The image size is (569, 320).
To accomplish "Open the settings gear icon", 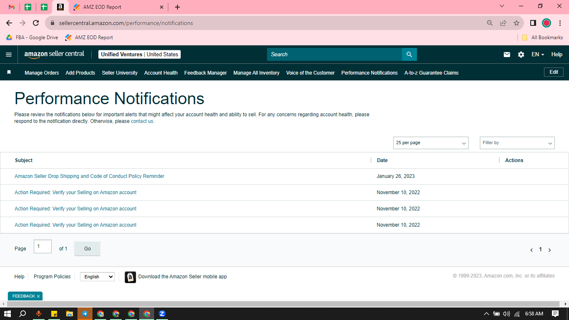I will 521,55.
